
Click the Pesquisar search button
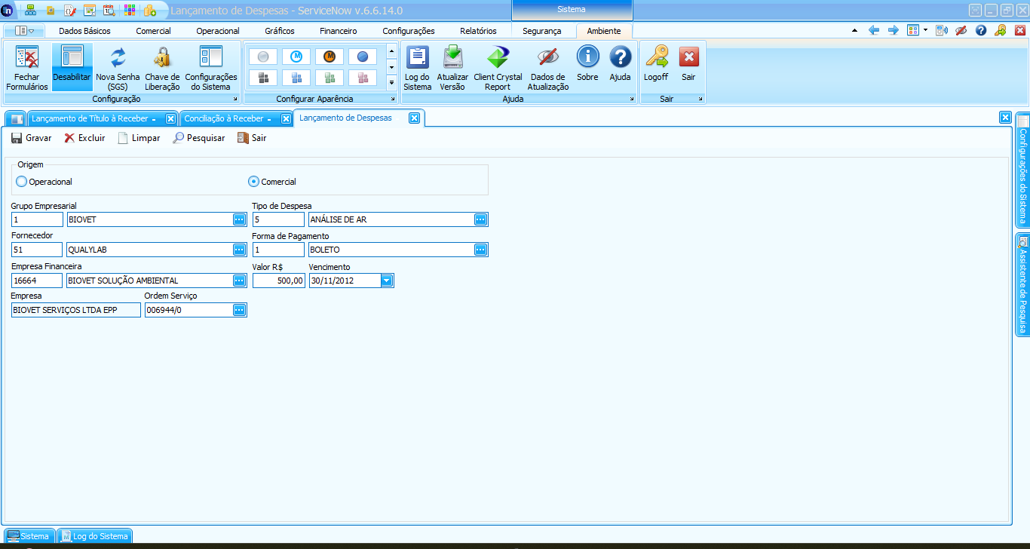coord(199,138)
